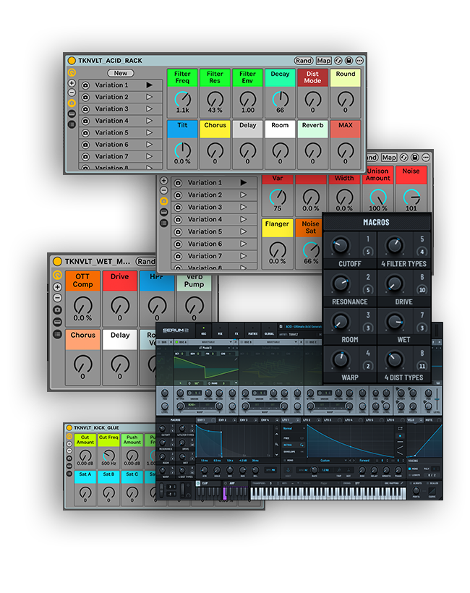Toggle OSC A power light in Serum
This screenshot has height=593, width=470.
pos(176,342)
